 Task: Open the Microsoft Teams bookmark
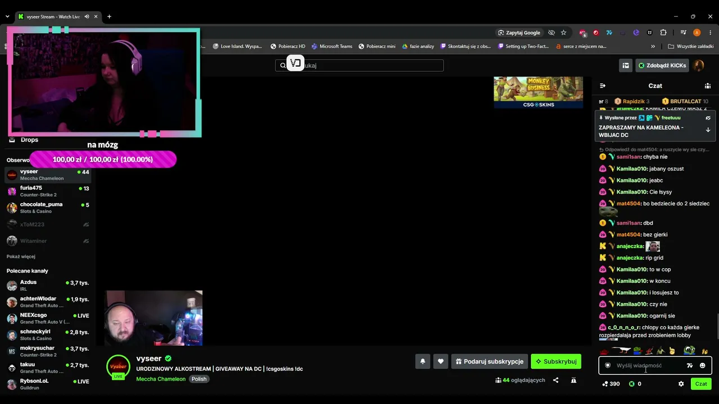pyautogui.click(x=332, y=46)
